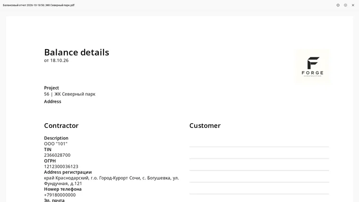This screenshot has width=359, height=202.
Task: Click the 'Address регистрации' label
Action: [x=68, y=172]
